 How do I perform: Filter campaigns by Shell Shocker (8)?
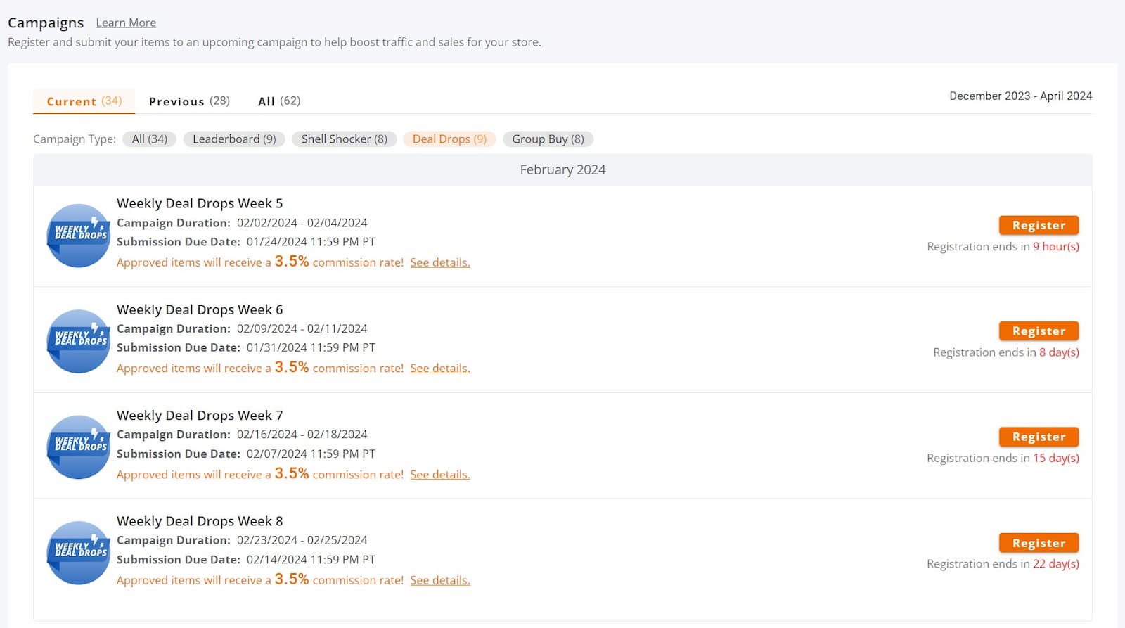click(x=345, y=139)
